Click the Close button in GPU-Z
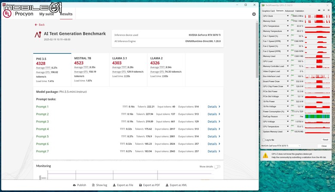 point(324,146)
